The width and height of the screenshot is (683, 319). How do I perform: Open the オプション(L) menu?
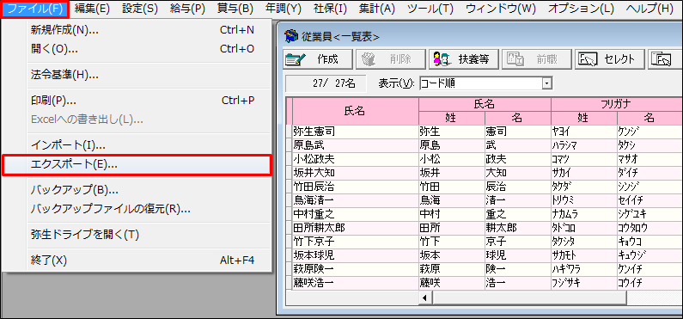[581, 9]
